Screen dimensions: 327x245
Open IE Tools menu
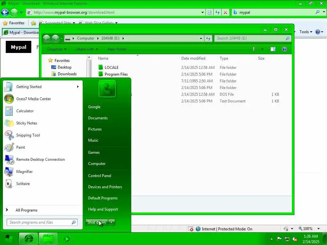(306, 32)
